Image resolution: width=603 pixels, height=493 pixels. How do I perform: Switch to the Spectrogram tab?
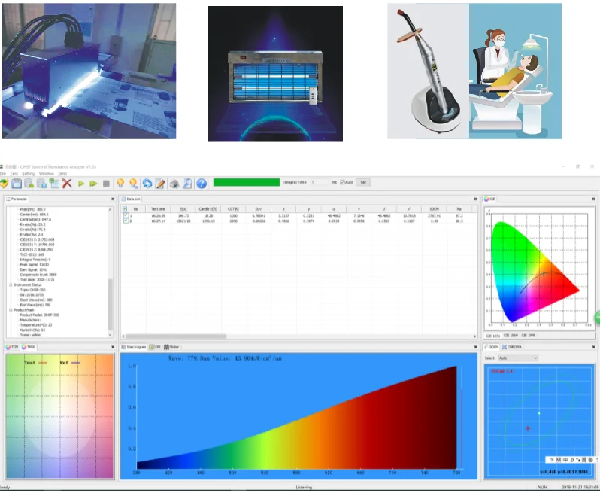(x=133, y=347)
